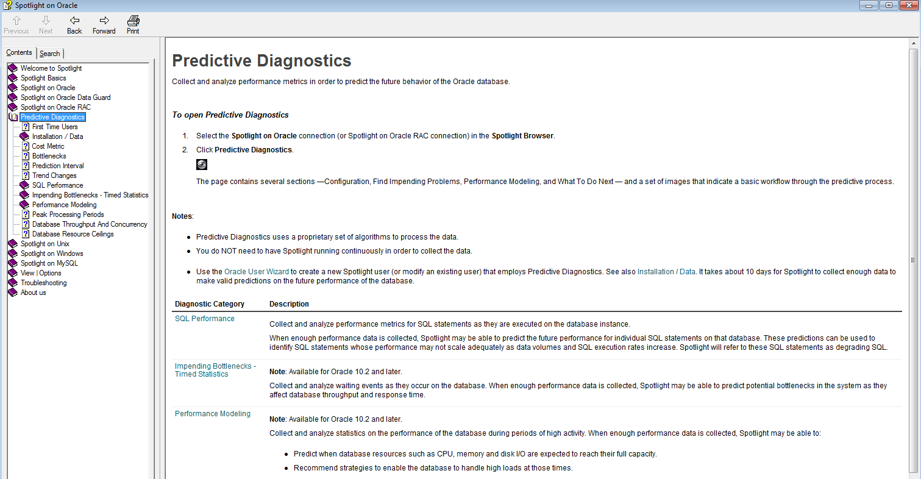Select the Spotlight on Unix topic
921x479 pixels.
45,244
